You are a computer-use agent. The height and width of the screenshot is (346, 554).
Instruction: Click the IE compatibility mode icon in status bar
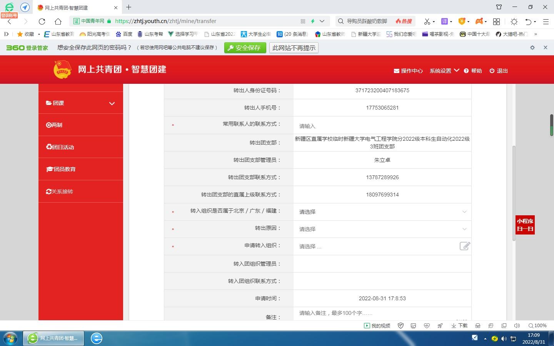click(491, 326)
